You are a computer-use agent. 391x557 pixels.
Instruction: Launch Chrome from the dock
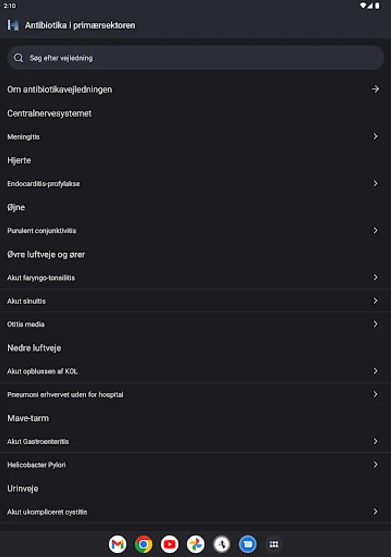tap(143, 544)
